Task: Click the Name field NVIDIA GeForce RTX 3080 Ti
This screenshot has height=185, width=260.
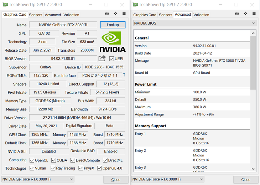Action: pos(63,25)
